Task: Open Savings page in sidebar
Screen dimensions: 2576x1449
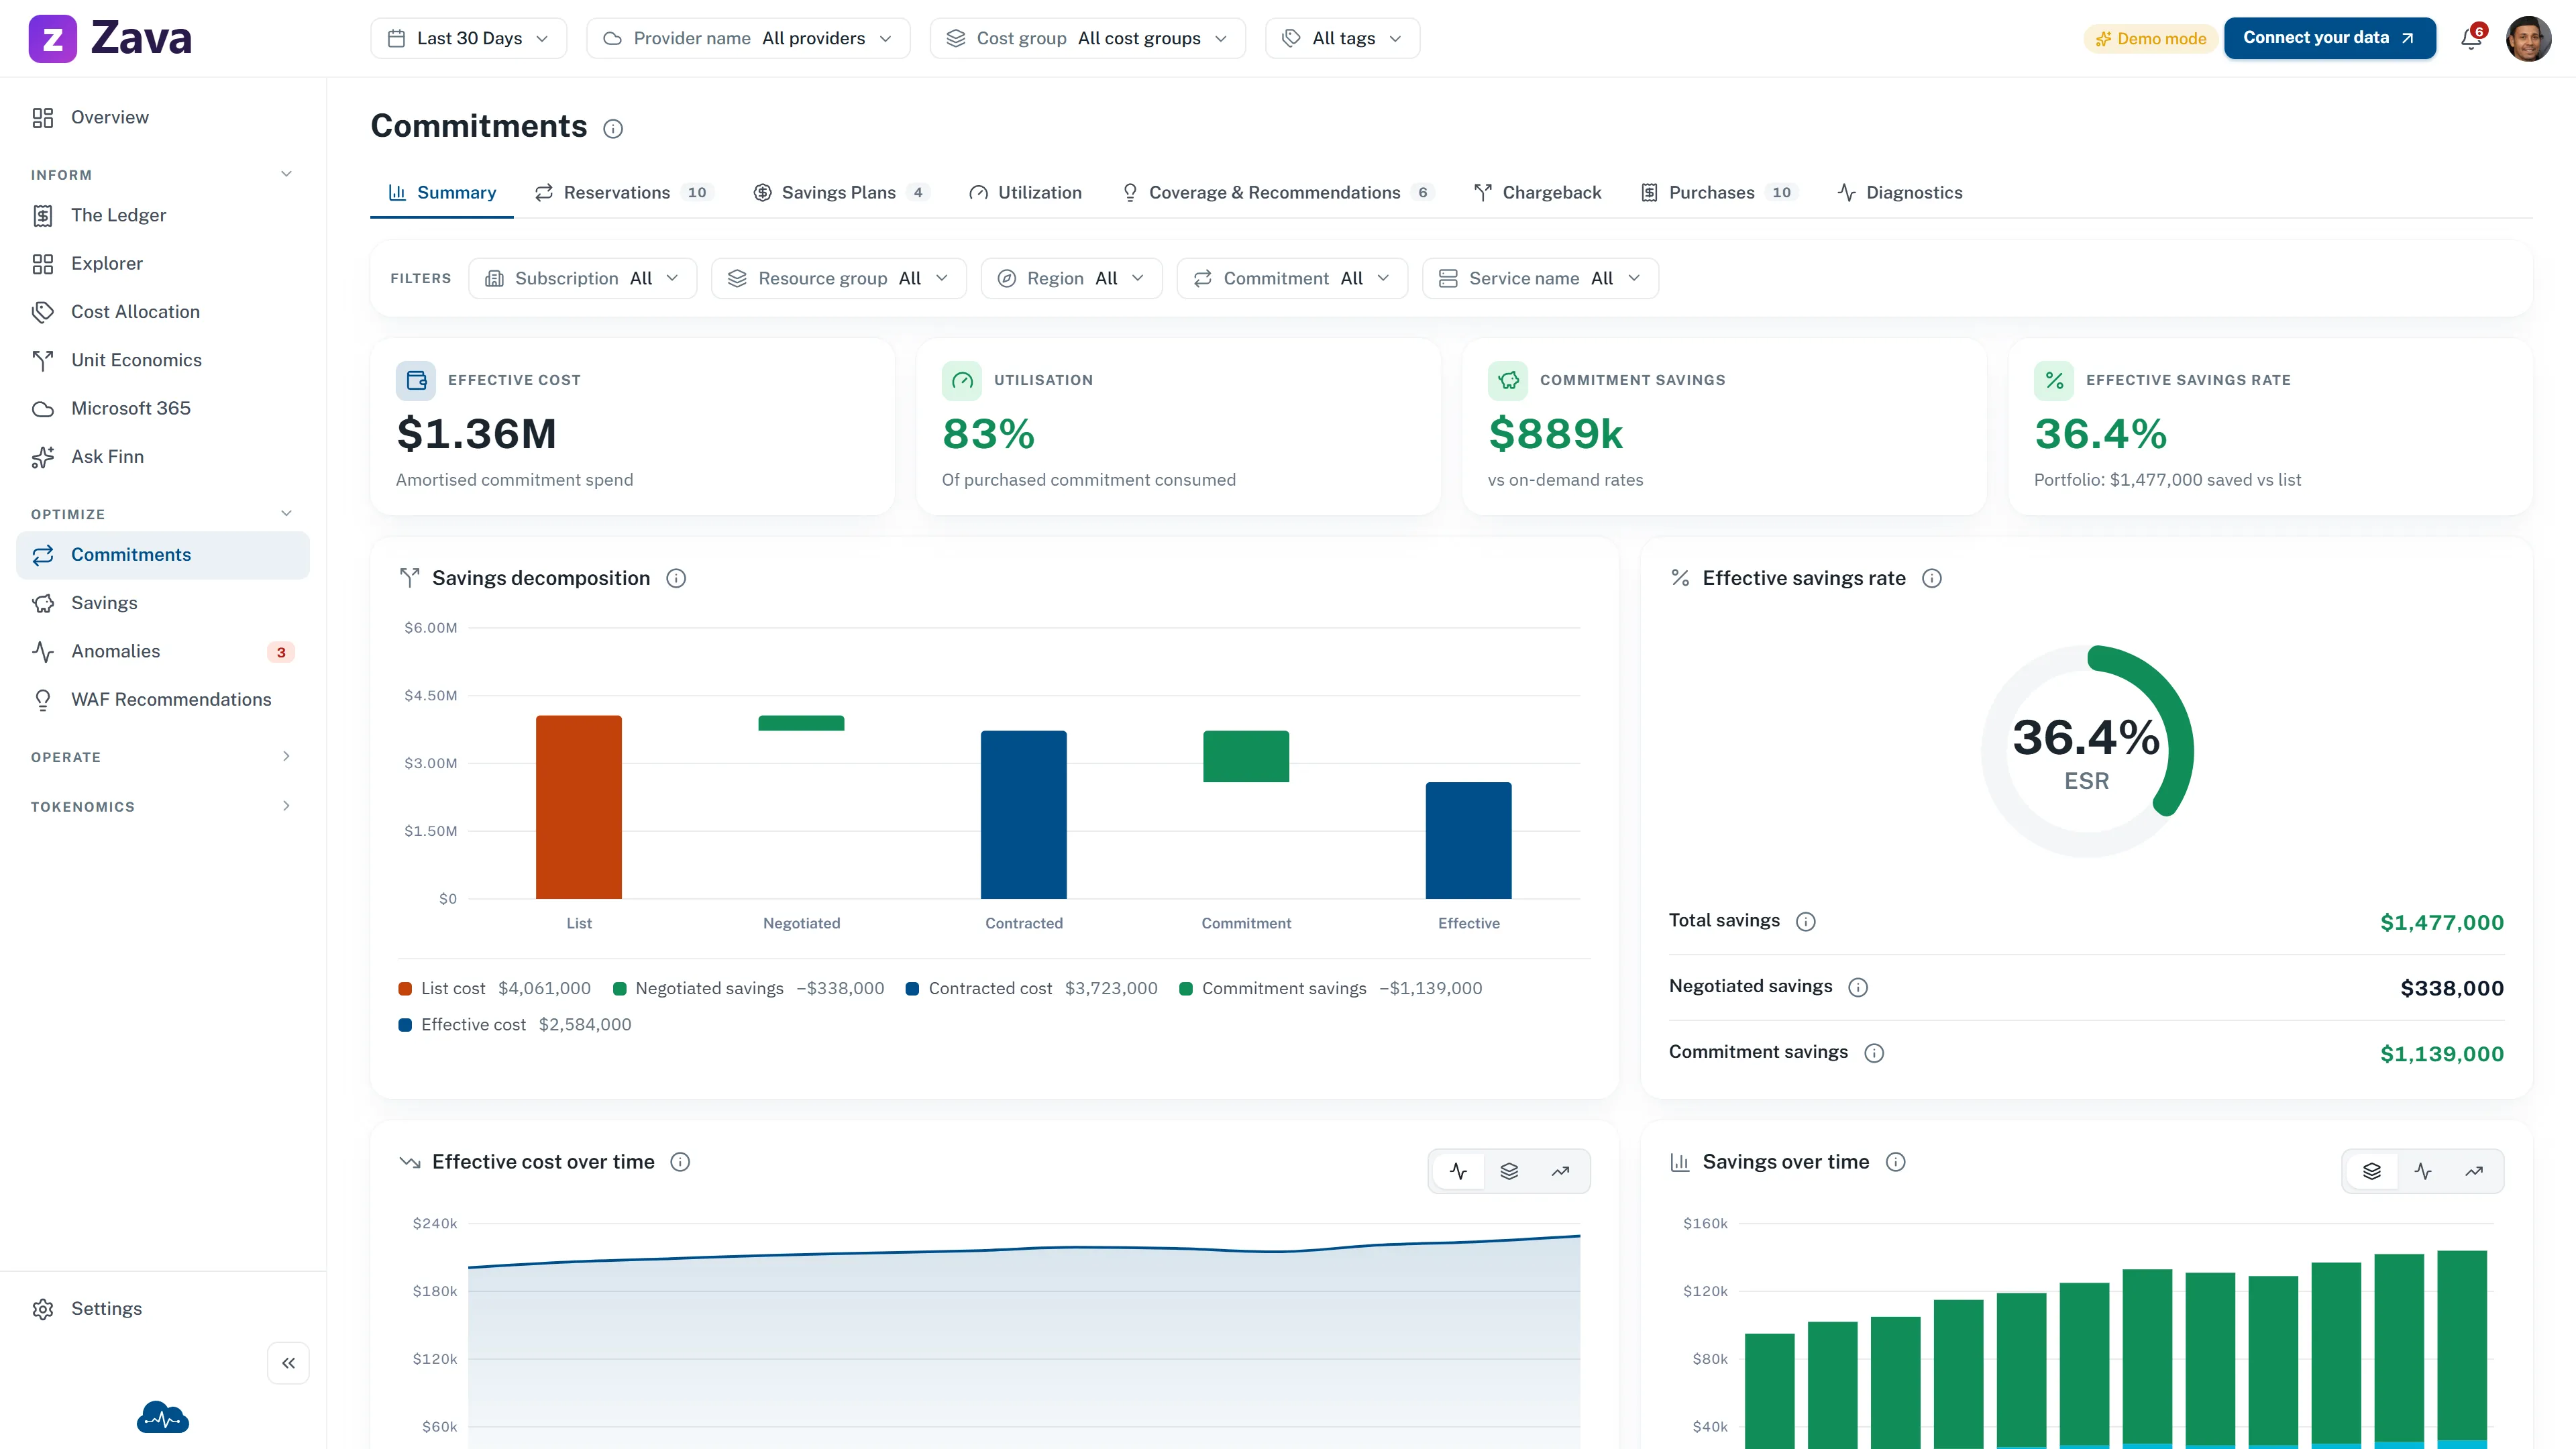Action: tap(163, 603)
